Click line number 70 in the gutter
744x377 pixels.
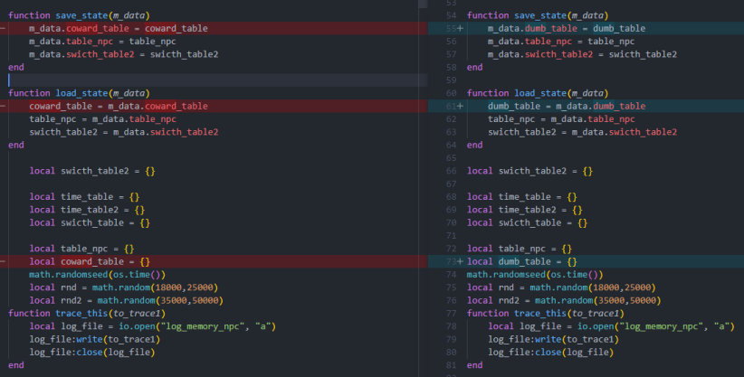[x=448, y=222]
